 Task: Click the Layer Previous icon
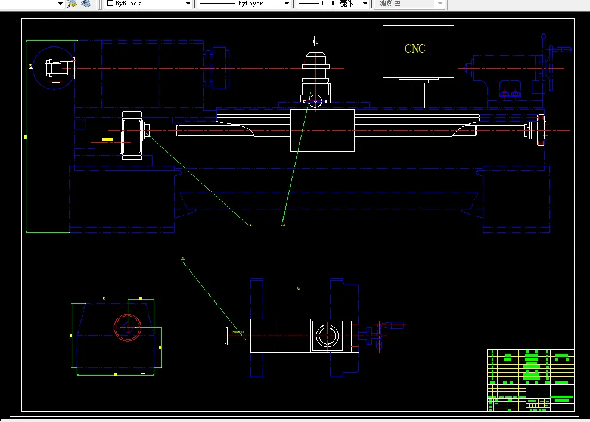coord(86,4)
